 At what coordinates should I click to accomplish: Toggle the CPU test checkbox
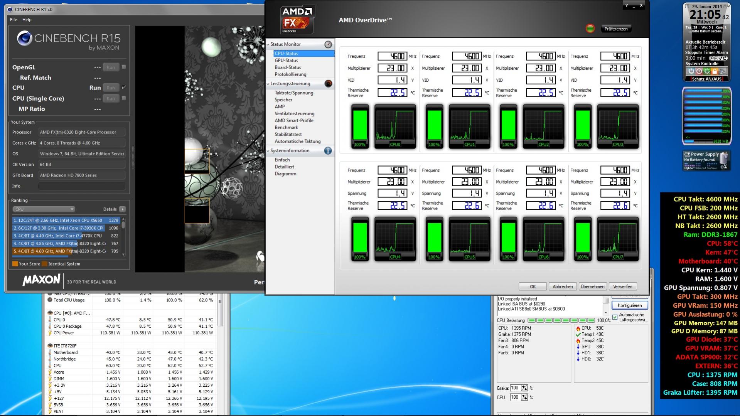coord(124,88)
